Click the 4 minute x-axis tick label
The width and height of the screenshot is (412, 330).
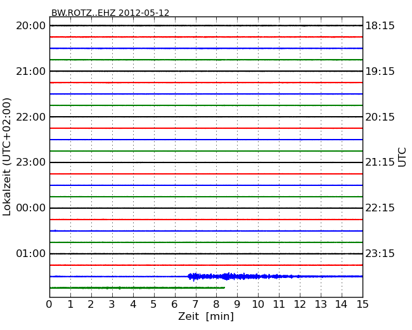133,305
